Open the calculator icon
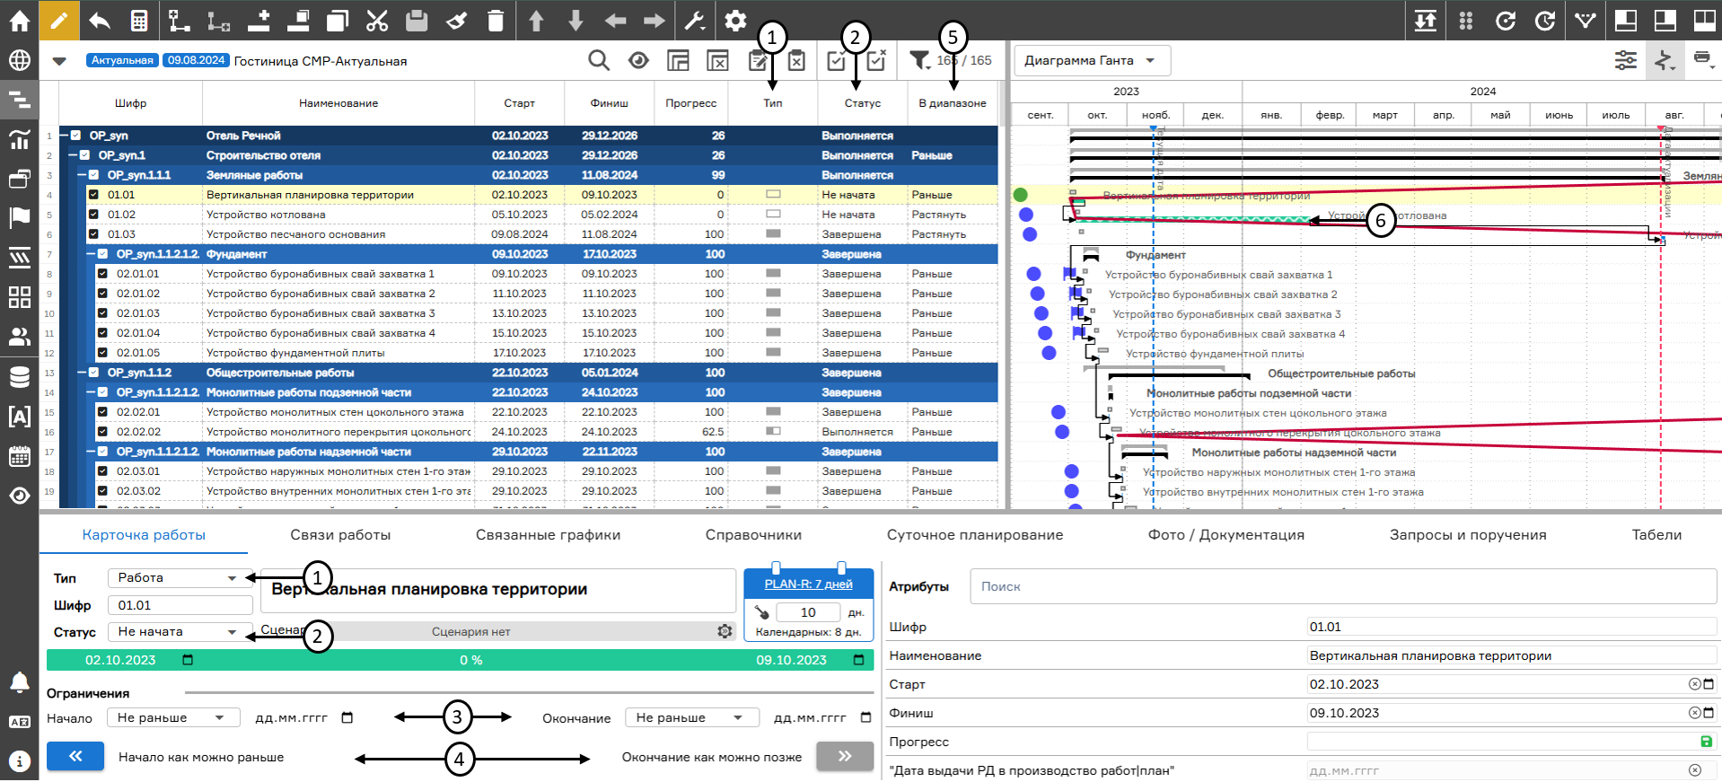The height and width of the screenshot is (782, 1722). 139,20
